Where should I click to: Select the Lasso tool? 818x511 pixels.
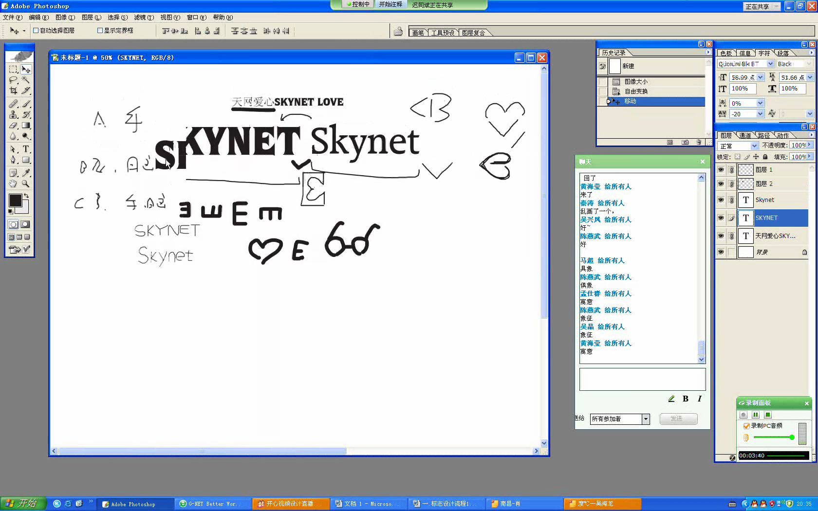(x=13, y=80)
